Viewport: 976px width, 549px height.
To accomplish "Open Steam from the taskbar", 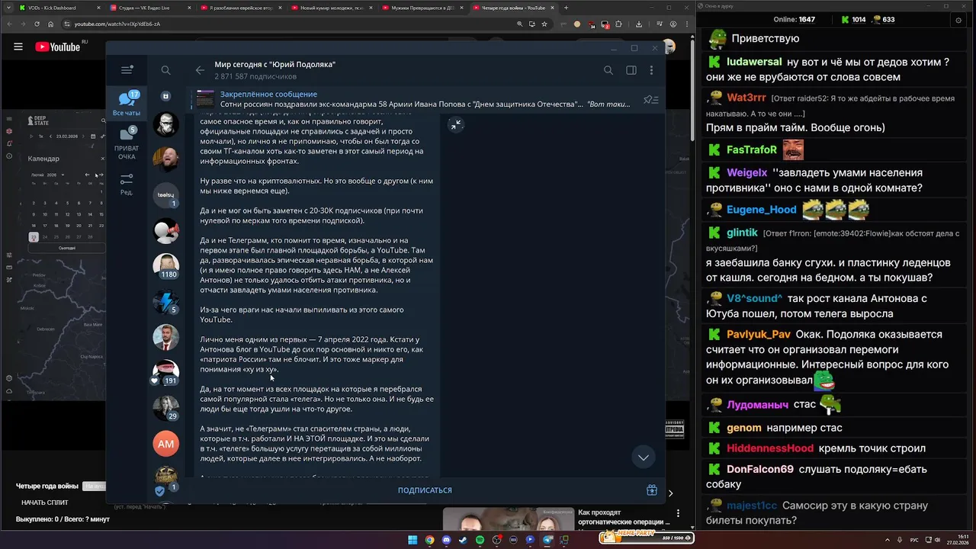I will click(x=463, y=540).
